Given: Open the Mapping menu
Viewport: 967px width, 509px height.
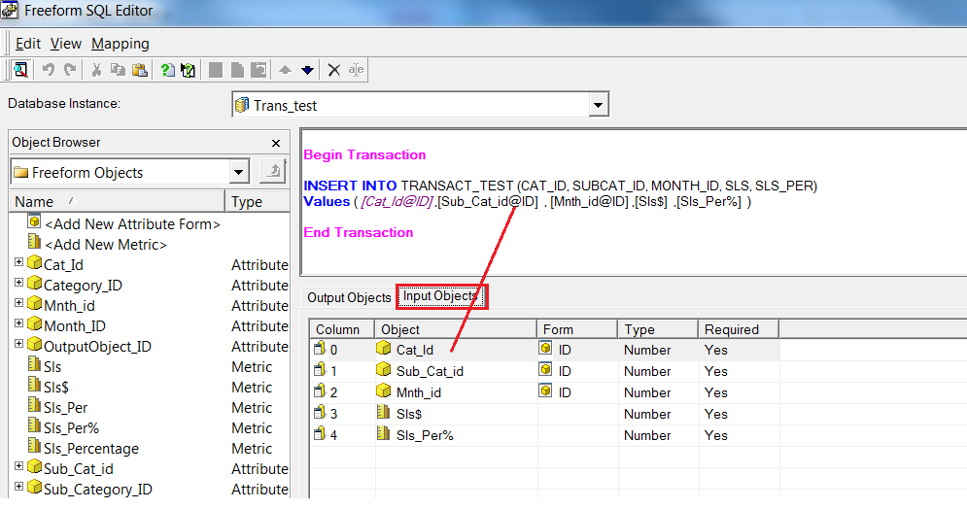Looking at the screenshot, I should click(121, 44).
